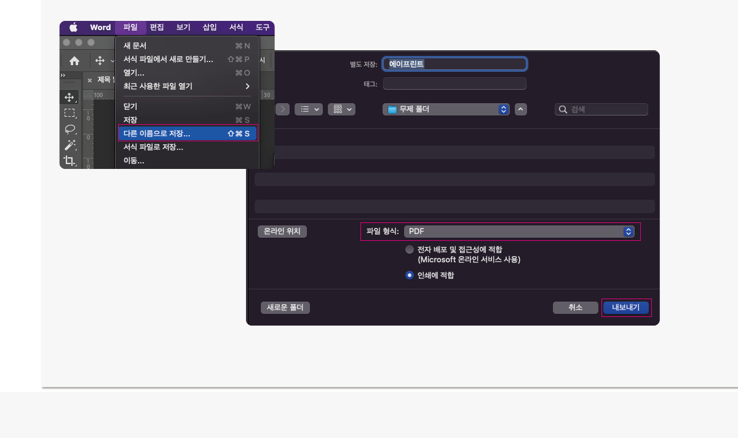The height and width of the screenshot is (438, 738).
Task: Open the 무제 폴더 location dropdown
Action: [x=447, y=109]
